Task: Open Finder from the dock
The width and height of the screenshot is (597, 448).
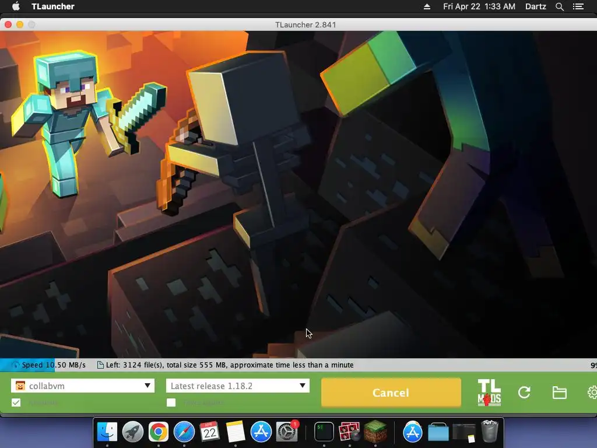Action: [x=107, y=432]
